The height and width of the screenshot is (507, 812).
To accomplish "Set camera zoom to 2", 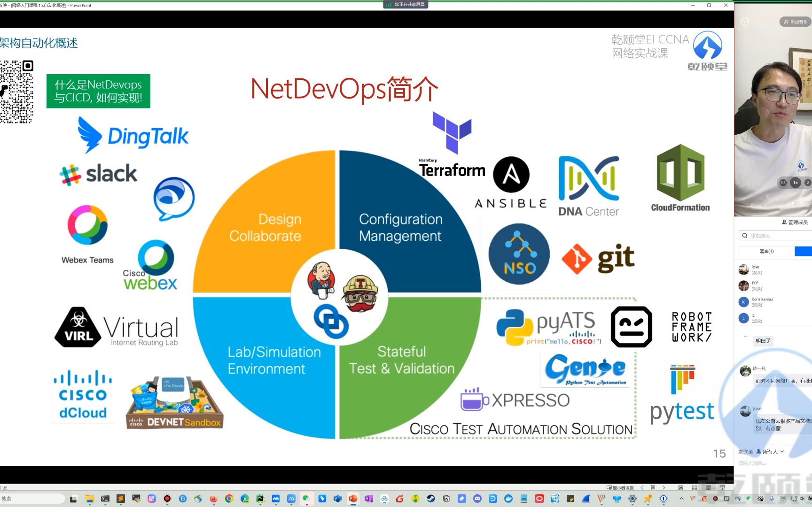I will pos(808,183).
